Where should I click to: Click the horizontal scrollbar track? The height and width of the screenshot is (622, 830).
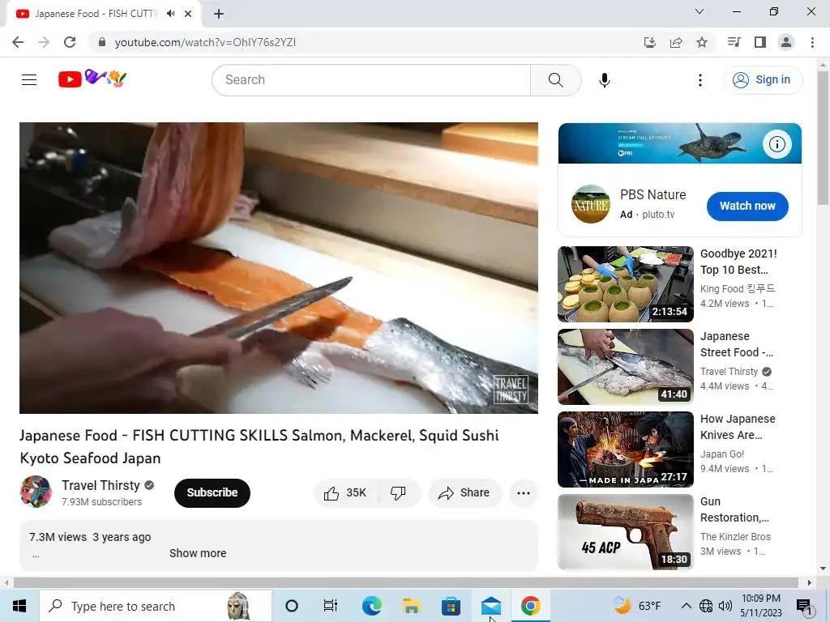(406, 582)
